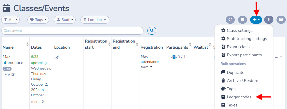Edit tags icon beside Tags label
This screenshot has width=287, height=109.
pyautogui.click(x=13, y=74)
